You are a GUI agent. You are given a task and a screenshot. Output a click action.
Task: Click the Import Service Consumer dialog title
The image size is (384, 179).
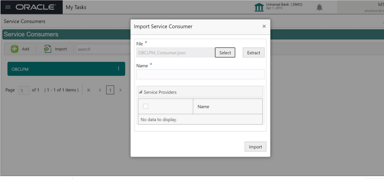[x=163, y=26]
